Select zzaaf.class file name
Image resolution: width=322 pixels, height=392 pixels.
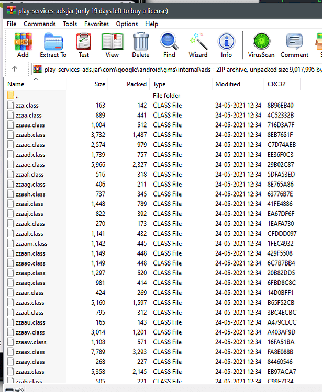click(x=29, y=175)
